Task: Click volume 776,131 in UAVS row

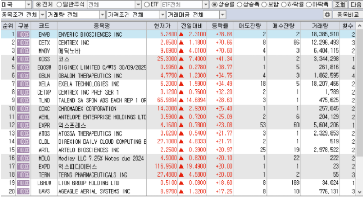Action: tap(329, 191)
